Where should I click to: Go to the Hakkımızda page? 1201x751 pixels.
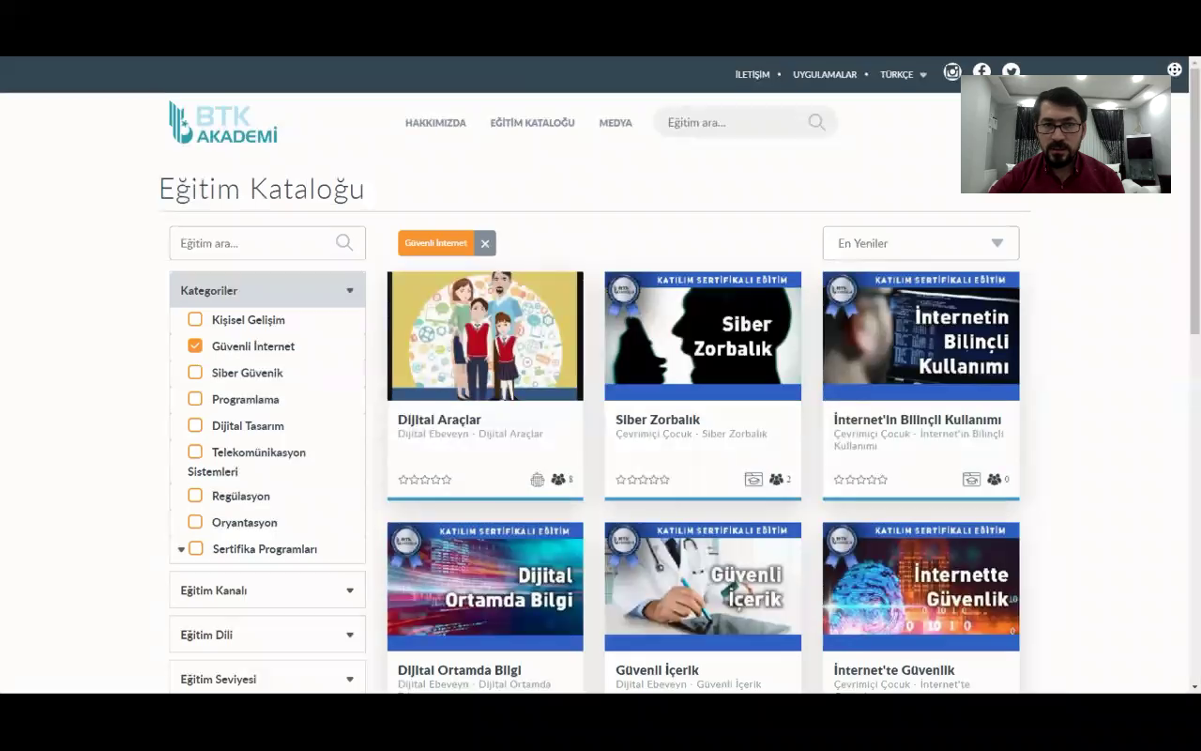(435, 123)
